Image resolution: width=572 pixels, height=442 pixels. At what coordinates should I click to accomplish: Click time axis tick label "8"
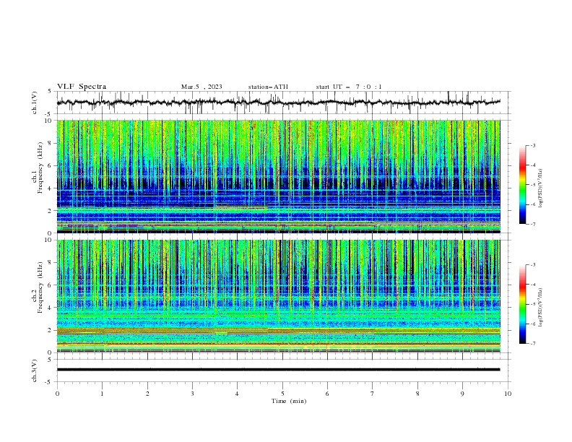(417, 394)
